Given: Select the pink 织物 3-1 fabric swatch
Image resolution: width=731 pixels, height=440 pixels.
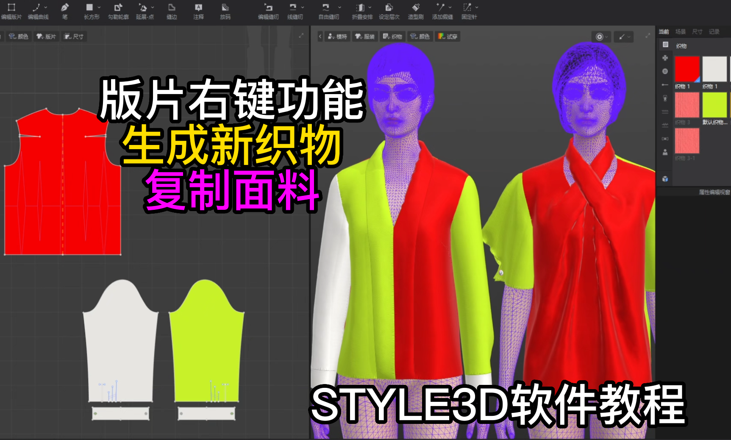Looking at the screenshot, I should coord(687,141).
